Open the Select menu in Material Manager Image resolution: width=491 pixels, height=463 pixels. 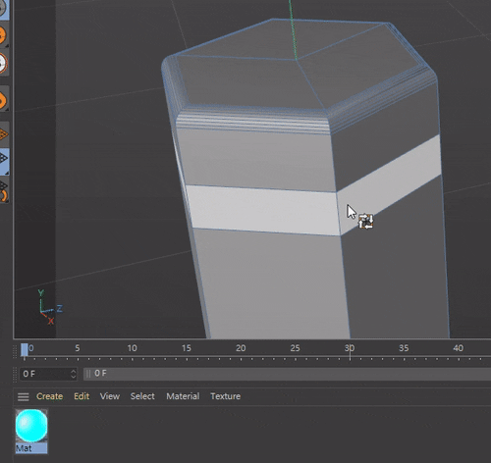point(142,396)
